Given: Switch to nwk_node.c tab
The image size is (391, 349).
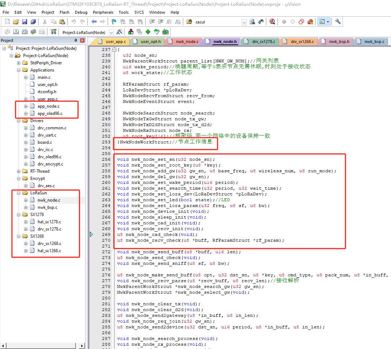Looking at the screenshot, I should 184,42.
